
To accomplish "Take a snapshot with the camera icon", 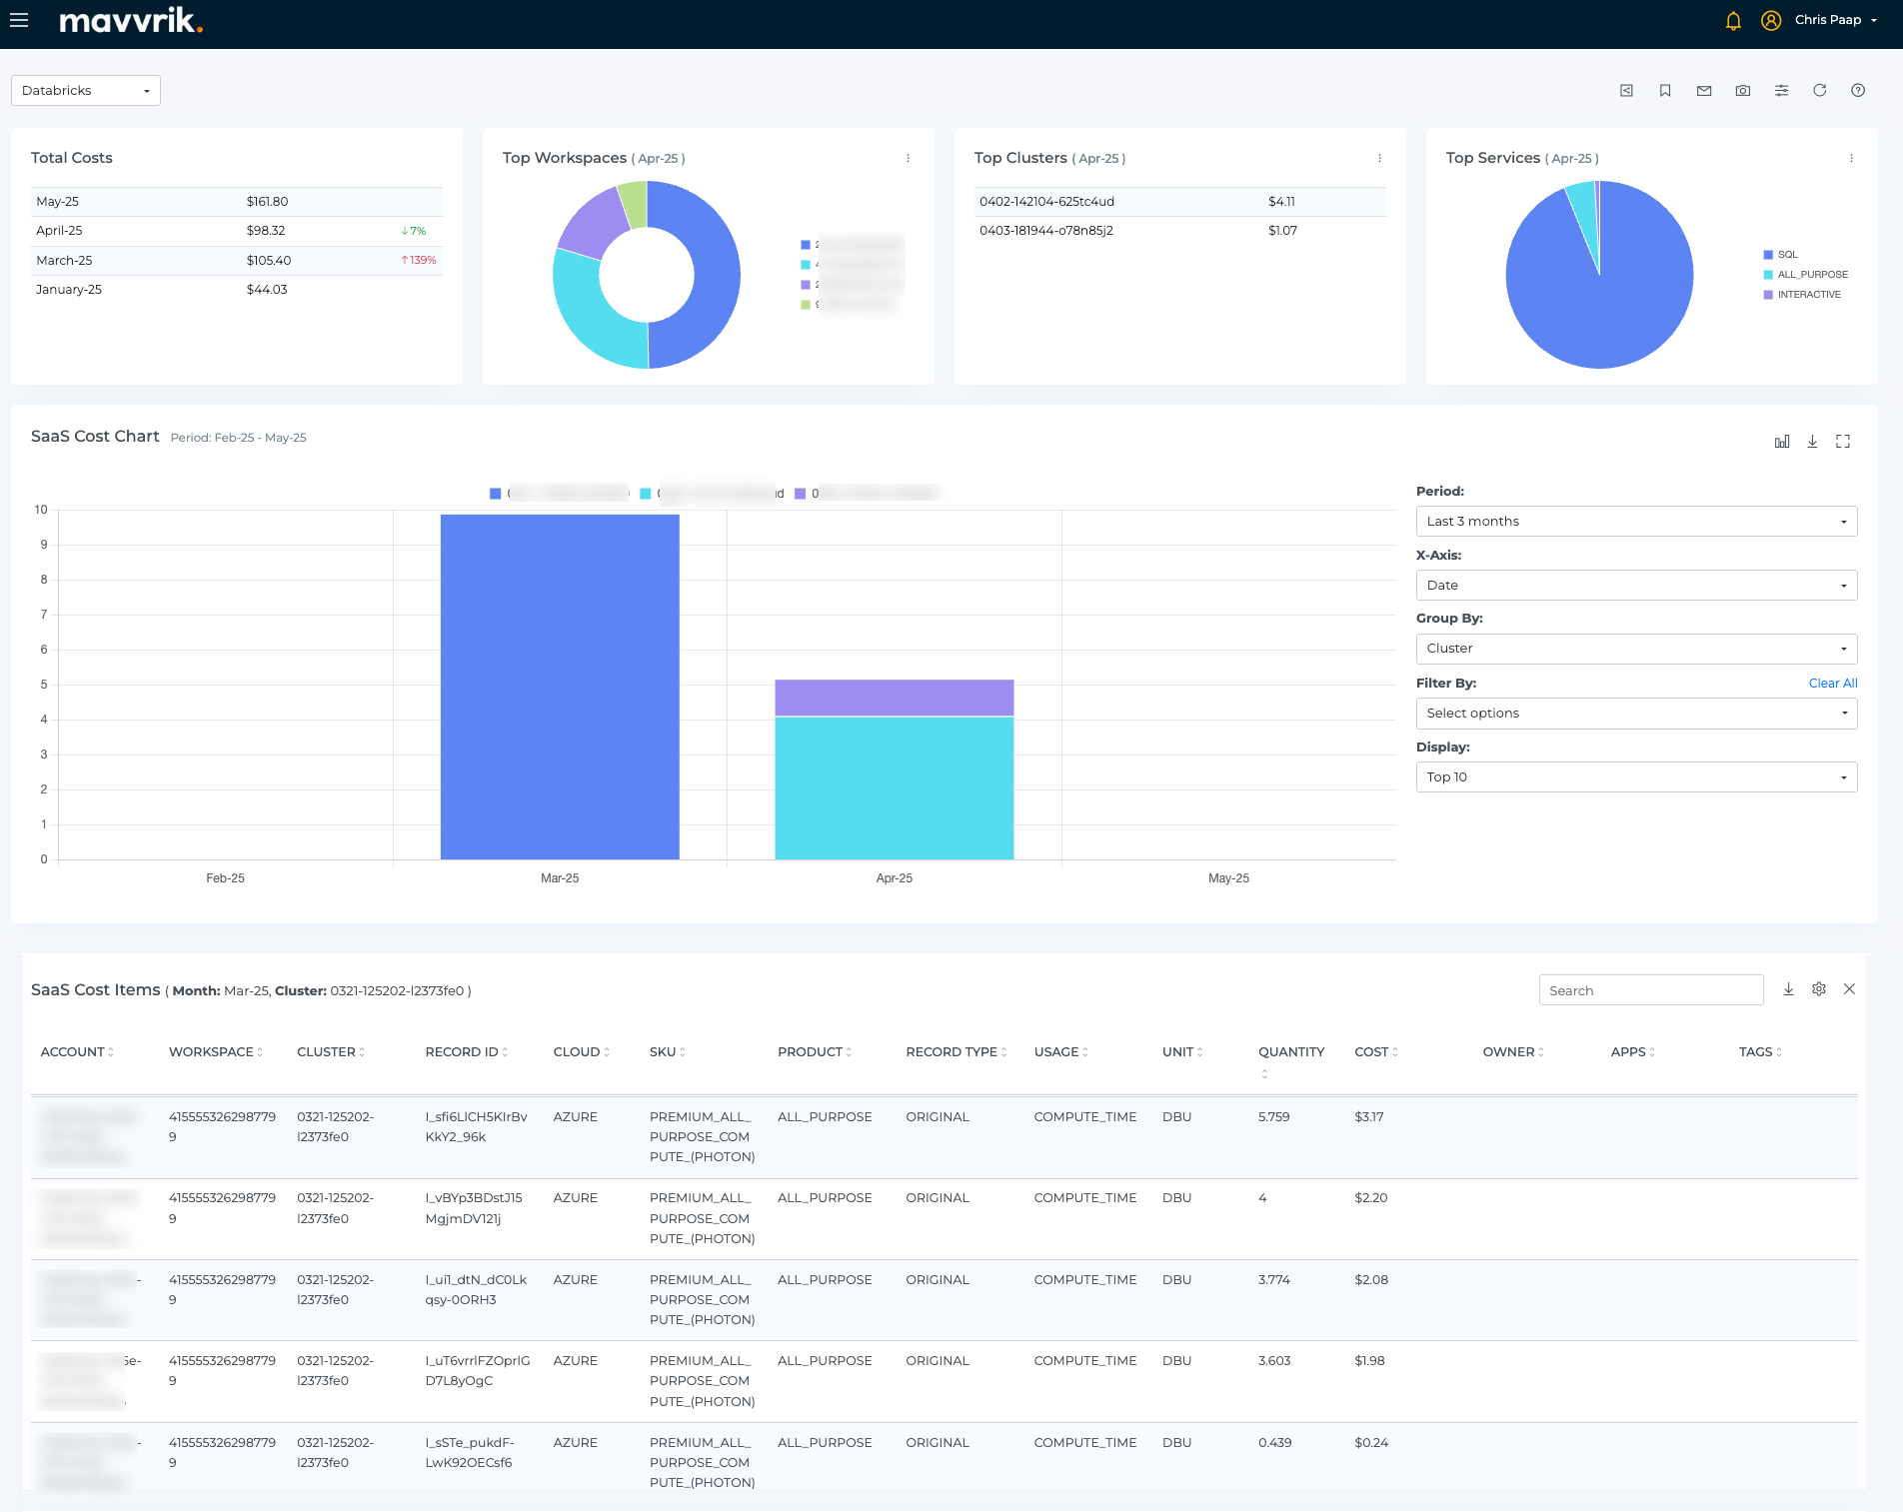I will pyautogui.click(x=1743, y=91).
